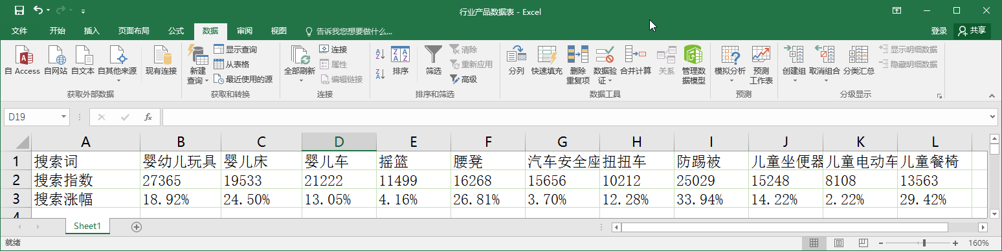The height and width of the screenshot is (251, 1002).
Task: Click inside the formula bar input
Action: [x=575, y=117]
